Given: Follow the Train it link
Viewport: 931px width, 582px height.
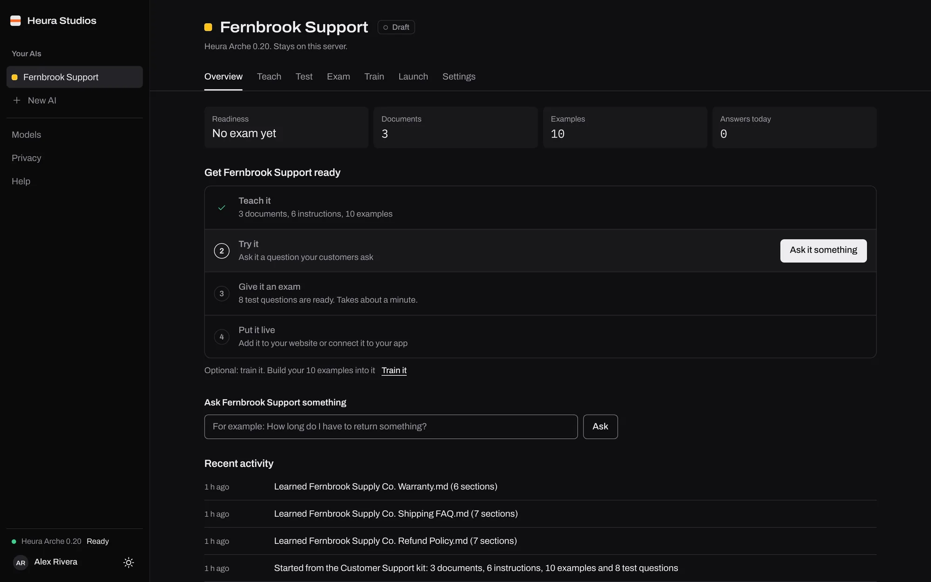Looking at the screenshot, I should coord(394,370).
